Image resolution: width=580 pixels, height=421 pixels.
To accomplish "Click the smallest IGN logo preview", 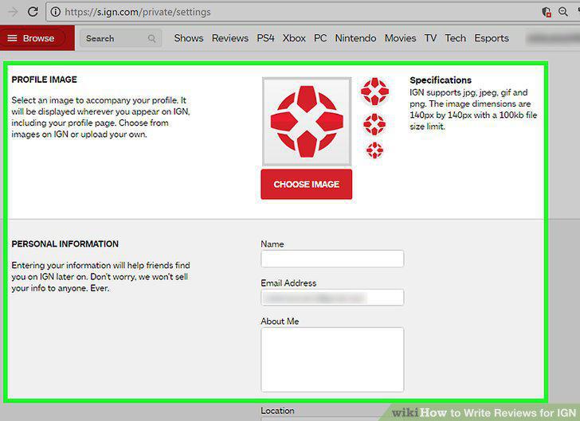I will click(x=374, y=150).
